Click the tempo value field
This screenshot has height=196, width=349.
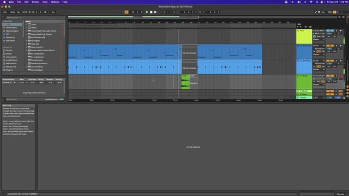tap(25, 12)
